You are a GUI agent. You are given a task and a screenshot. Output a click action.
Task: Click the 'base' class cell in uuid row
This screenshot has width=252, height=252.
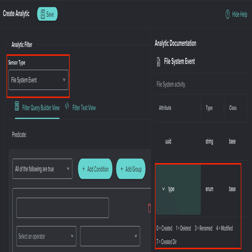pos(232,141)
